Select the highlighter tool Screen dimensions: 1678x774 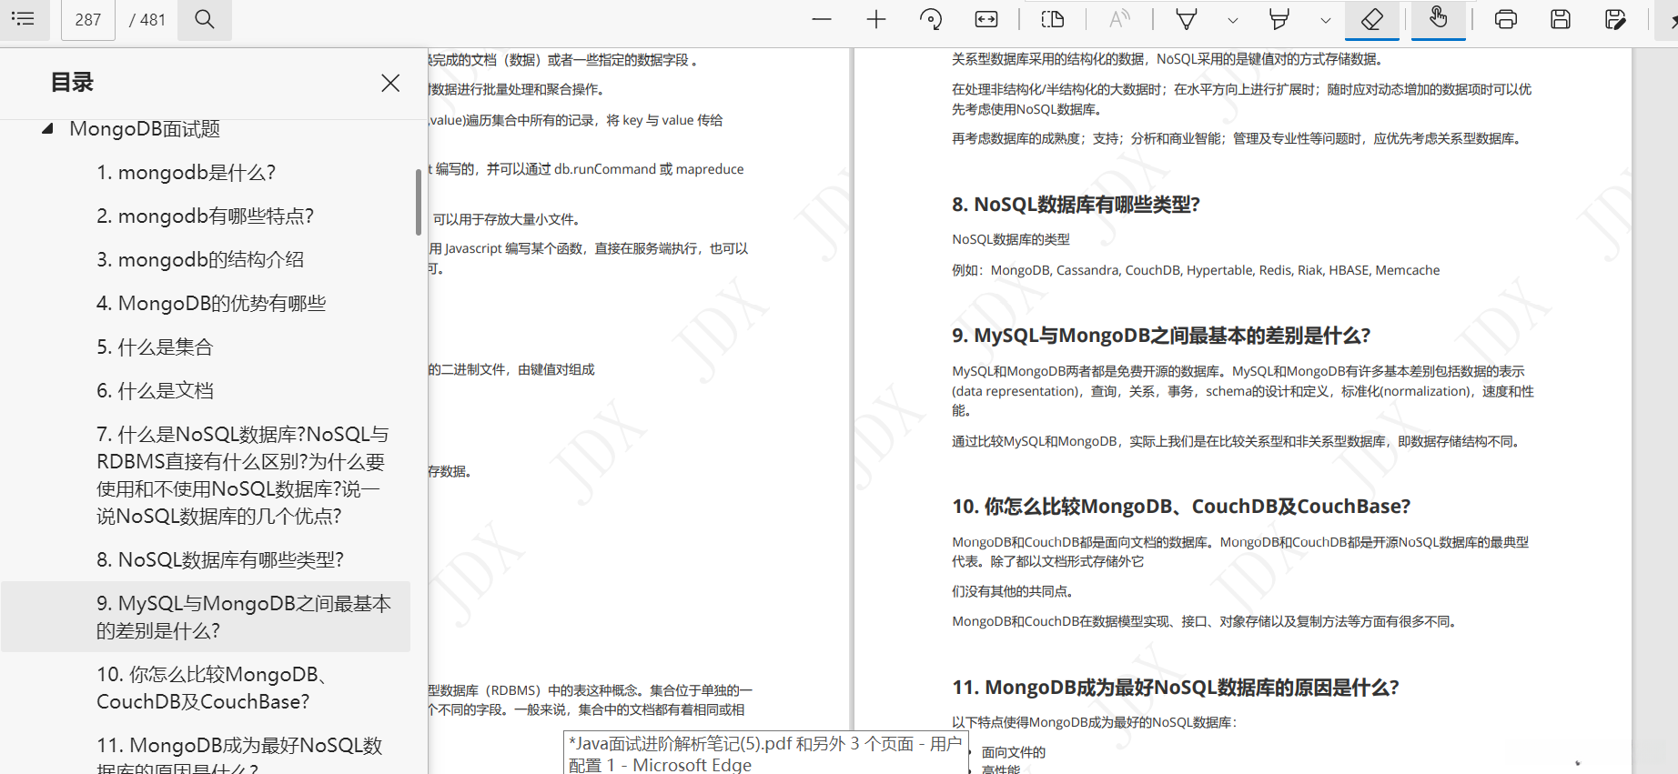[1279, 19]
